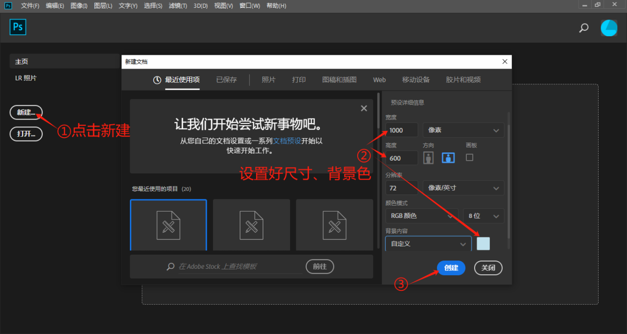Screen dimensions: 627x334
Task: Click the Photoshop home logo icon
Action: tap(18, 27)
